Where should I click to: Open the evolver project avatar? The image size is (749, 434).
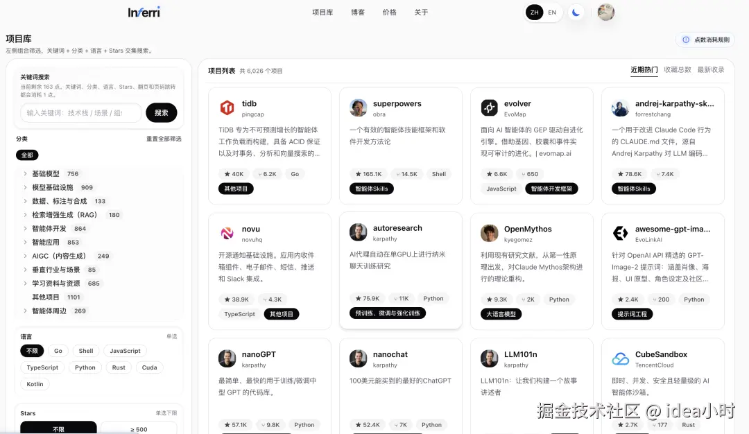click(x=490, y=107)
